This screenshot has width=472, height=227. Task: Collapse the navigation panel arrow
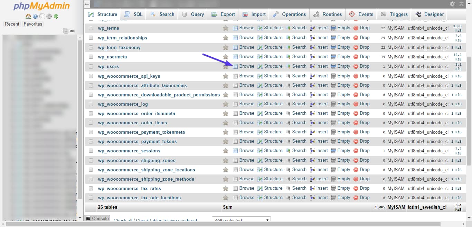click(87, 4)
